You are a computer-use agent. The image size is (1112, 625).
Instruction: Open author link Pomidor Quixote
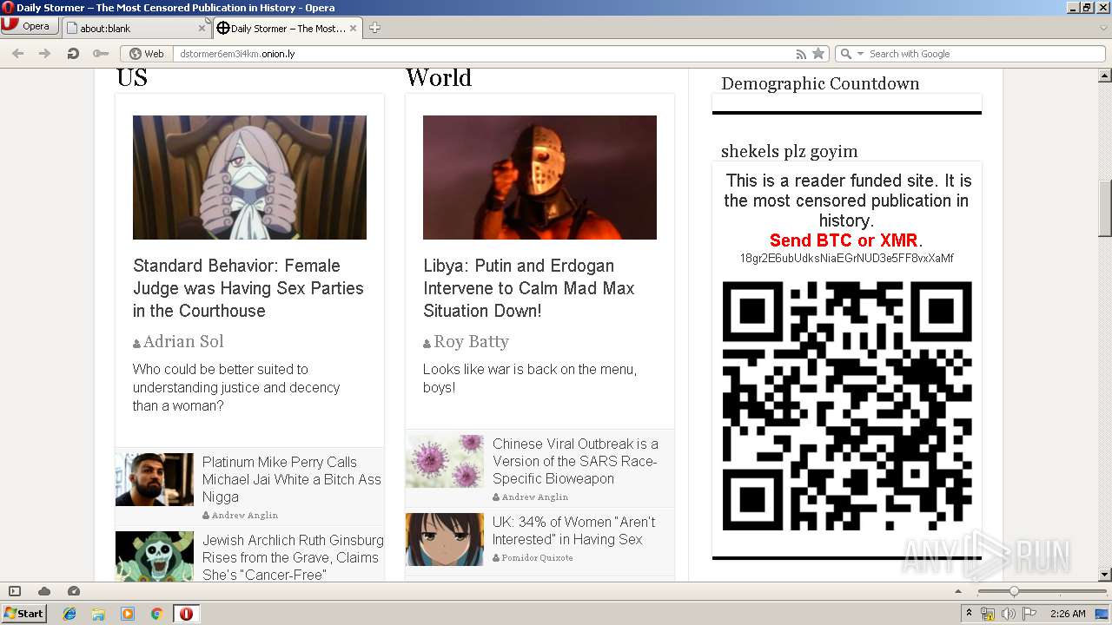click(537, 557)
